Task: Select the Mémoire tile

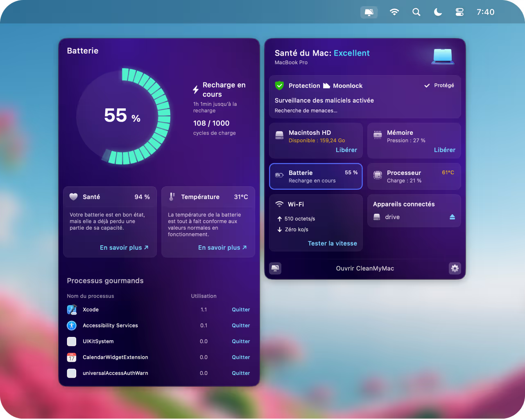Action: pyautogui.click(x=414, y=141)
